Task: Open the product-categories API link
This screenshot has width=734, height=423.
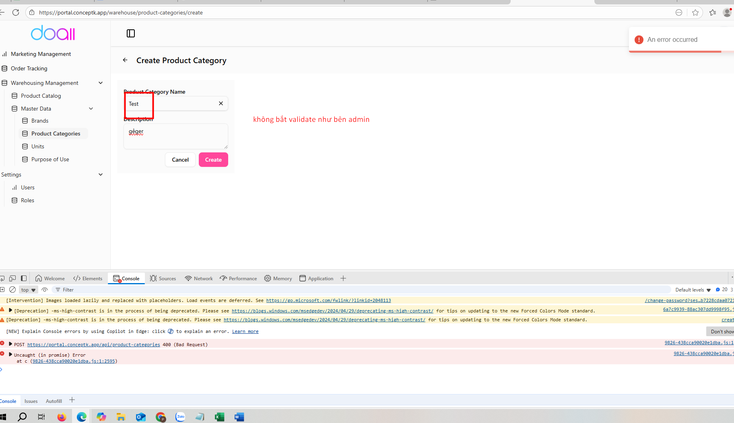Action: 93,345
